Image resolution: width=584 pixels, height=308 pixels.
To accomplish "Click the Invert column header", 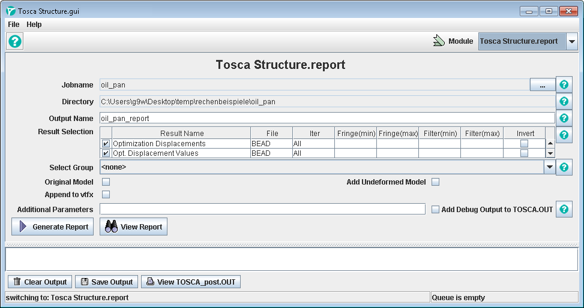I will coord(525,133).
